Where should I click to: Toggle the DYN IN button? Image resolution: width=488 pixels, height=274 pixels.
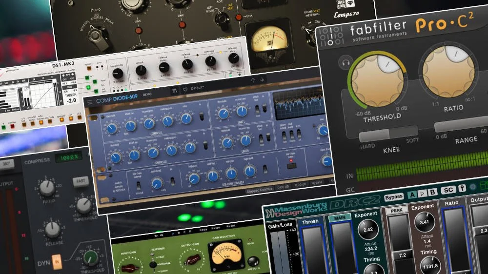point(57,262)
